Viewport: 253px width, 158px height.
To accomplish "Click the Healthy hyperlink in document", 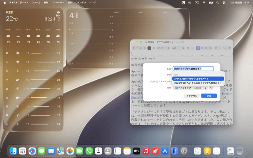I will [x=227, y=94].
